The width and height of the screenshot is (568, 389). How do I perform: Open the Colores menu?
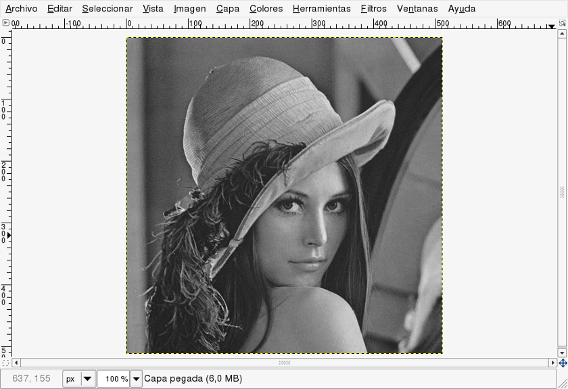(x=266, y=8)
